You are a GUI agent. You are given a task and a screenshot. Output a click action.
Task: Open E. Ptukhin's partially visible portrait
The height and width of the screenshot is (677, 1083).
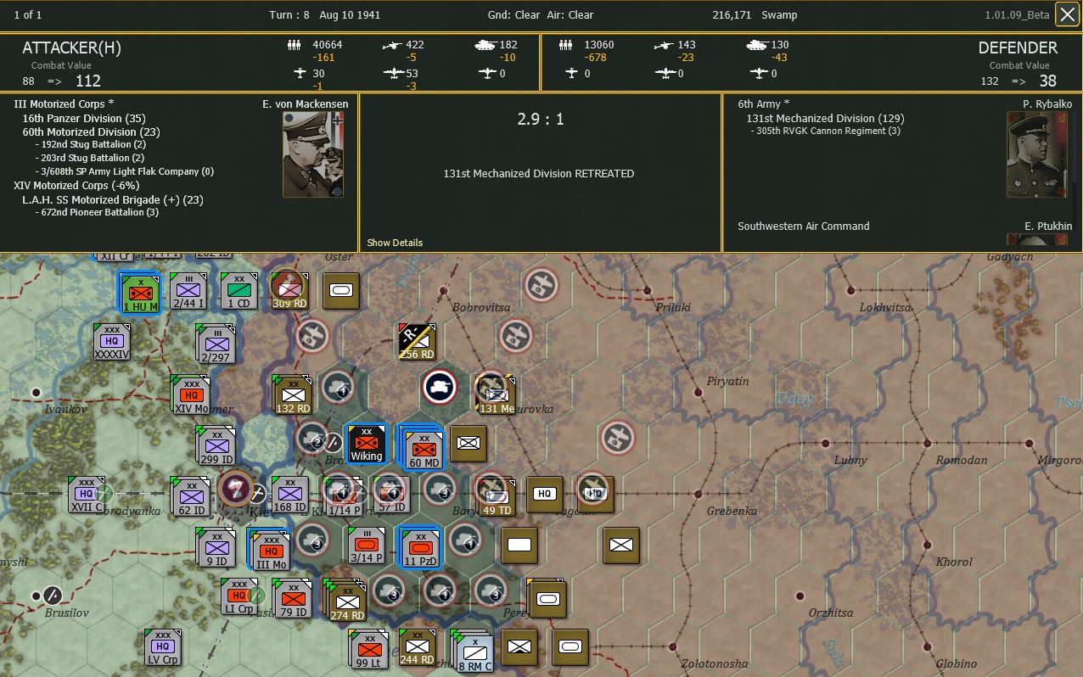click(x=1037, y=240)
